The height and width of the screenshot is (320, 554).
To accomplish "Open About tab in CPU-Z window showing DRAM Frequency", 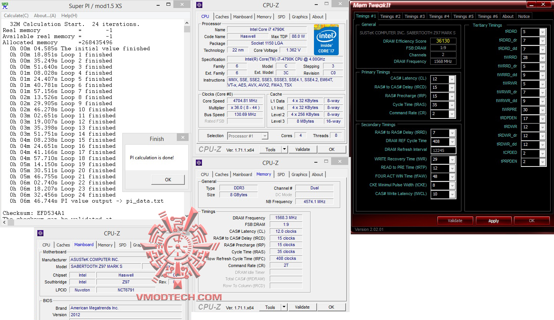I will pyautogui.click(x=317, y=174).
